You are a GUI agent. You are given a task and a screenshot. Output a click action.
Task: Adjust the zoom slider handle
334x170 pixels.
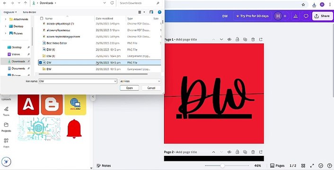point(222,166)
